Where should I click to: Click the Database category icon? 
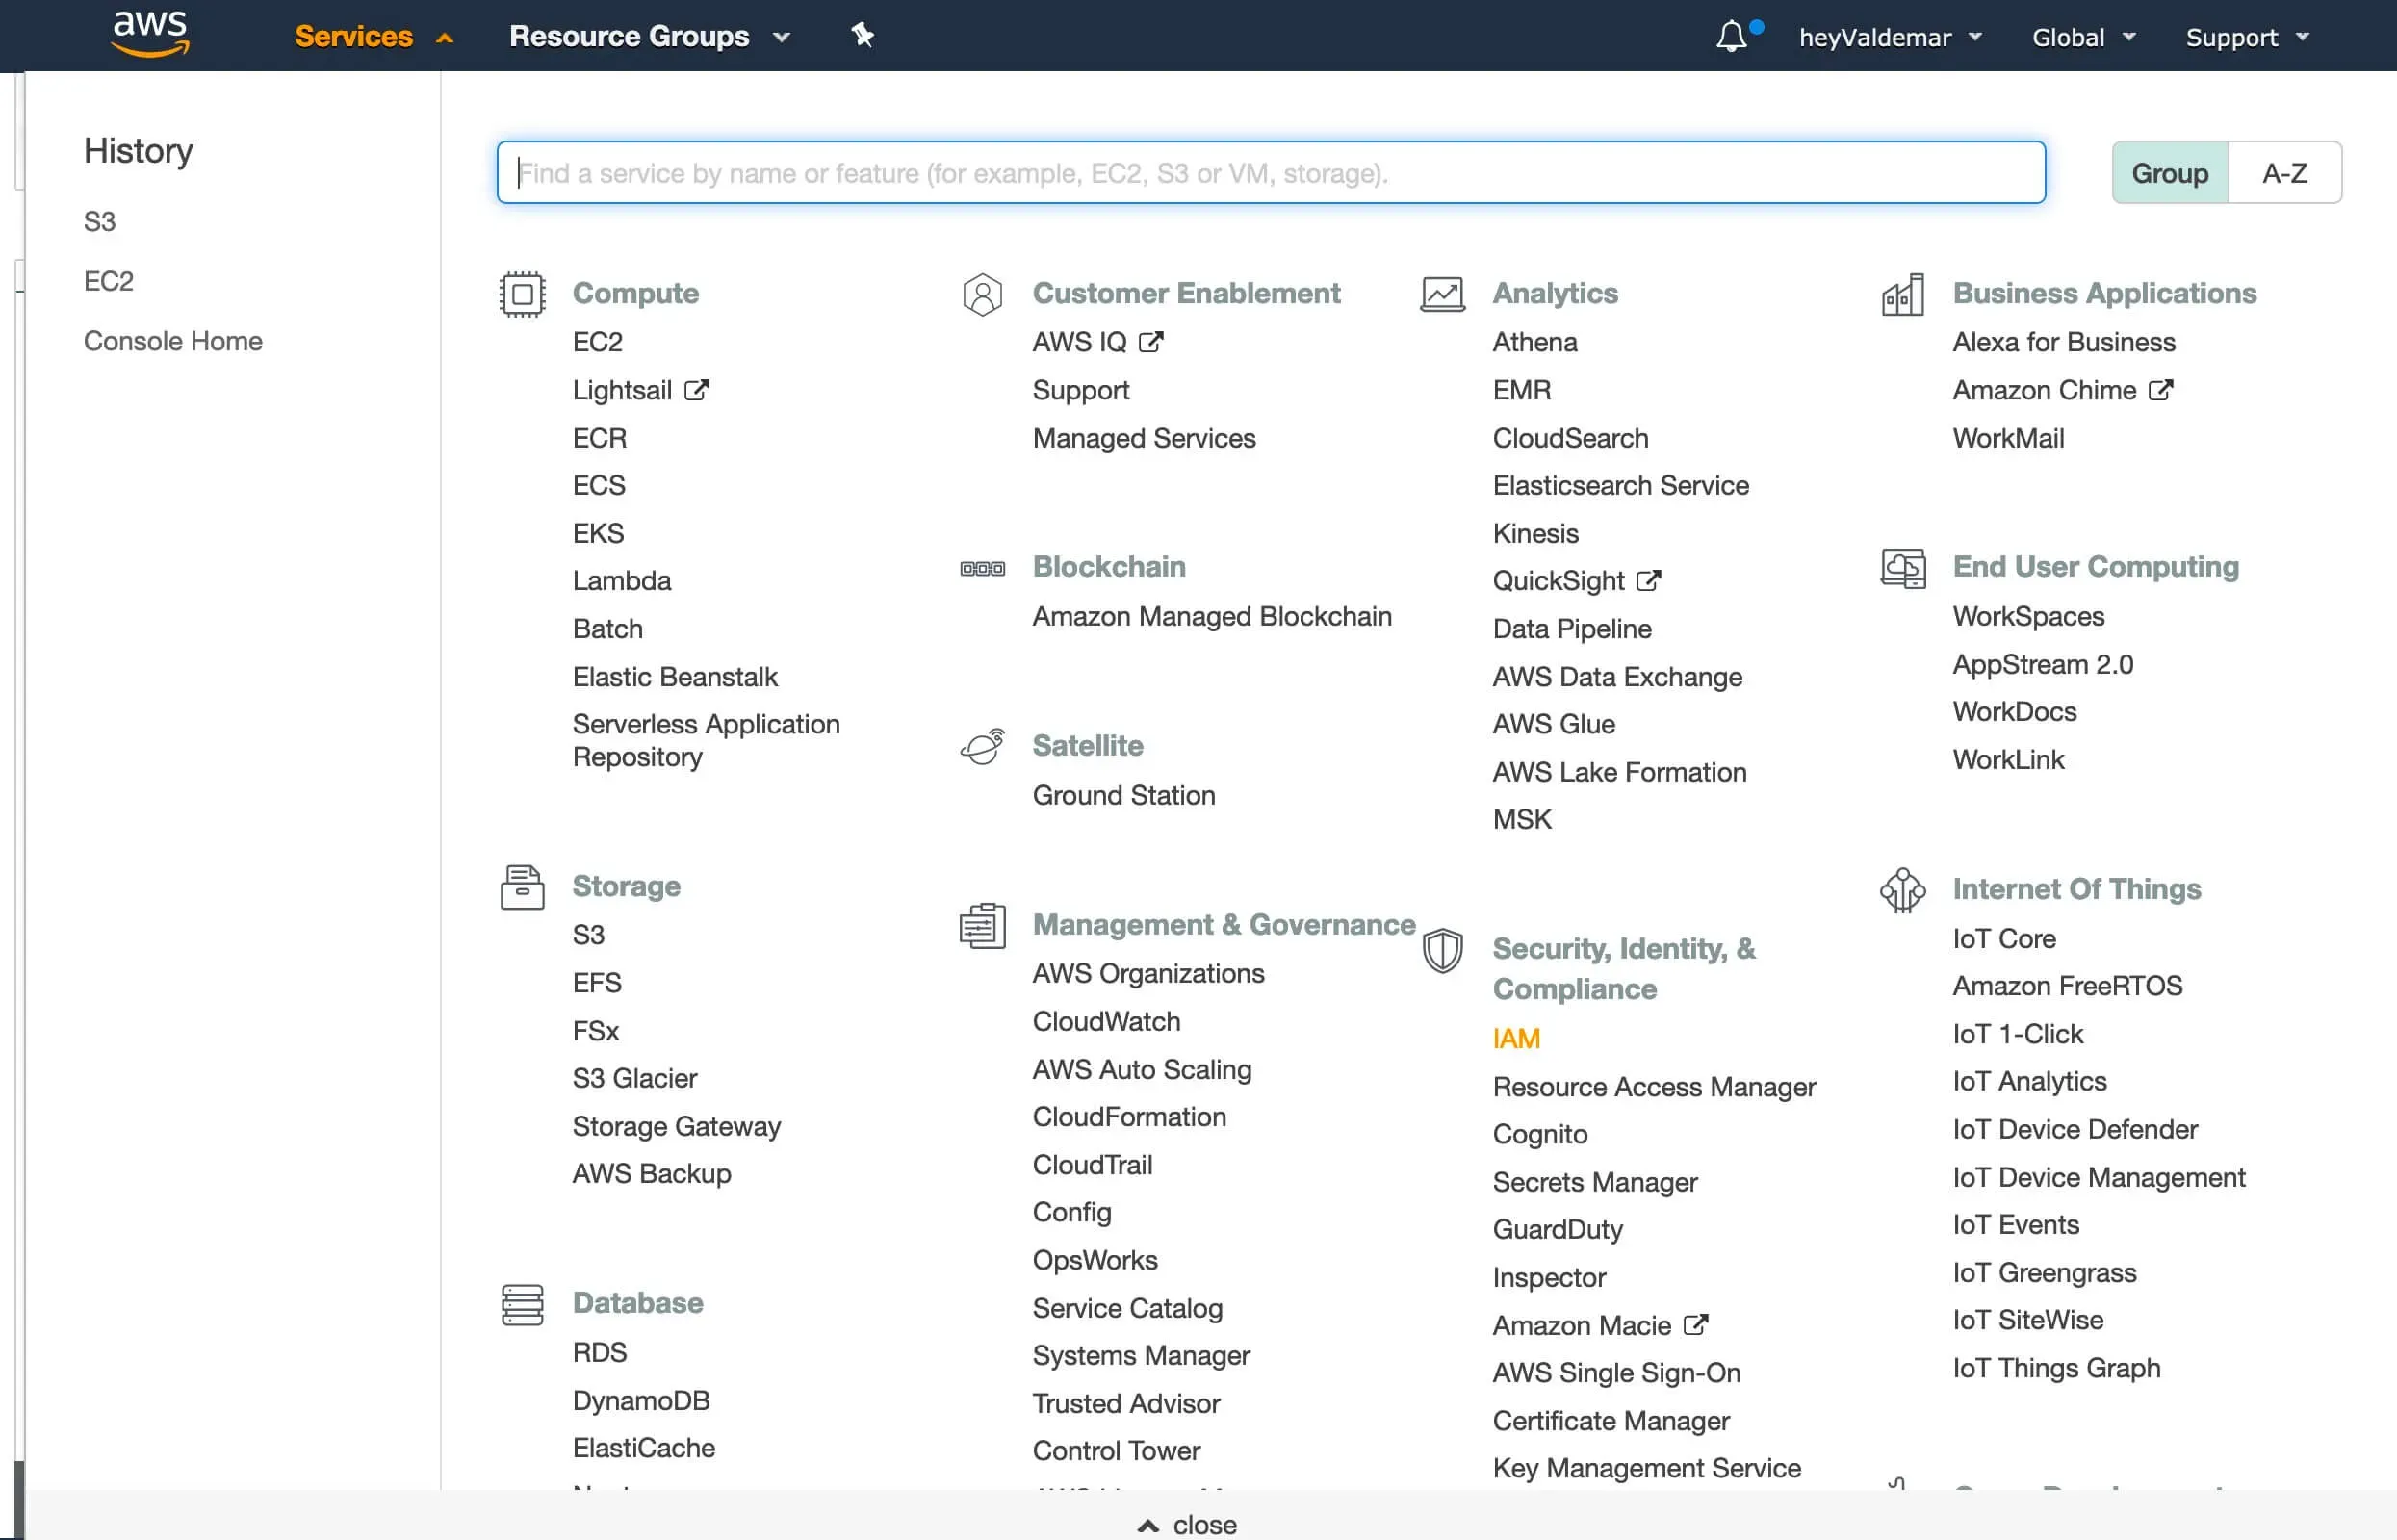522,1304
